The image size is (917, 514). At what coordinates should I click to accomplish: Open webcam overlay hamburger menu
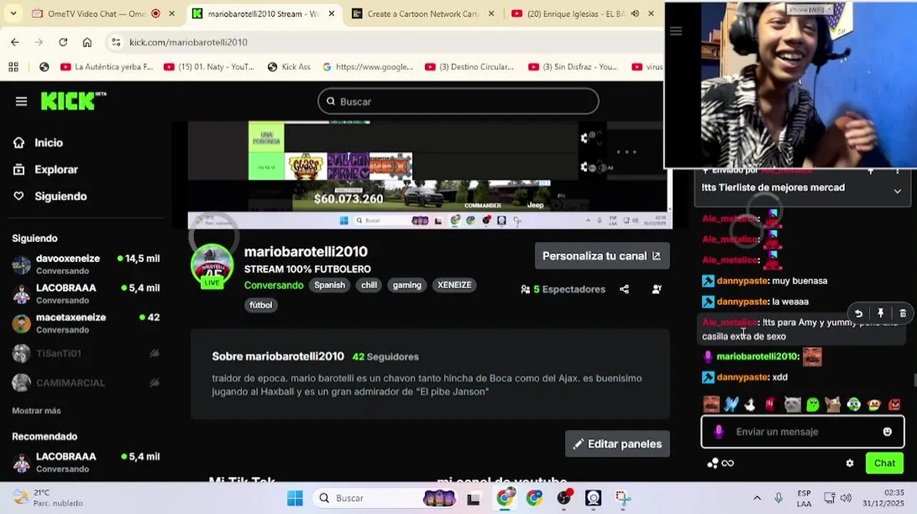click(x=676, y=31)
